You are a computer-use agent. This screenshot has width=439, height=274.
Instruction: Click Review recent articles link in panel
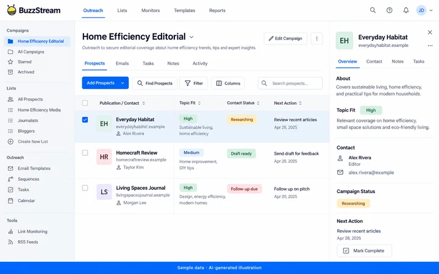359,231
